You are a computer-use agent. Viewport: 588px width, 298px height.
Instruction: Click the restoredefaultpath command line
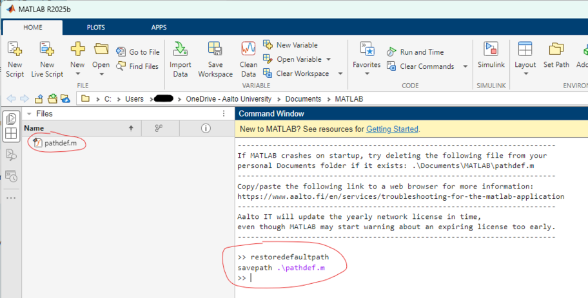point(289,257)
